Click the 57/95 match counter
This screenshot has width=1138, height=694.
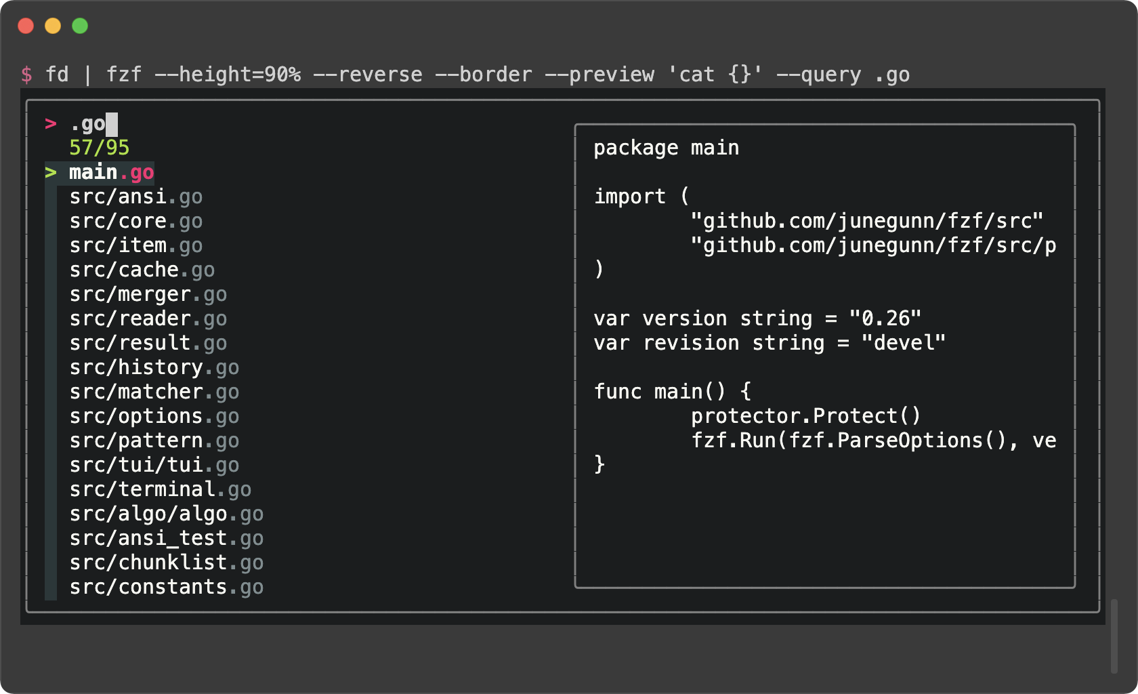click(99, 148)
